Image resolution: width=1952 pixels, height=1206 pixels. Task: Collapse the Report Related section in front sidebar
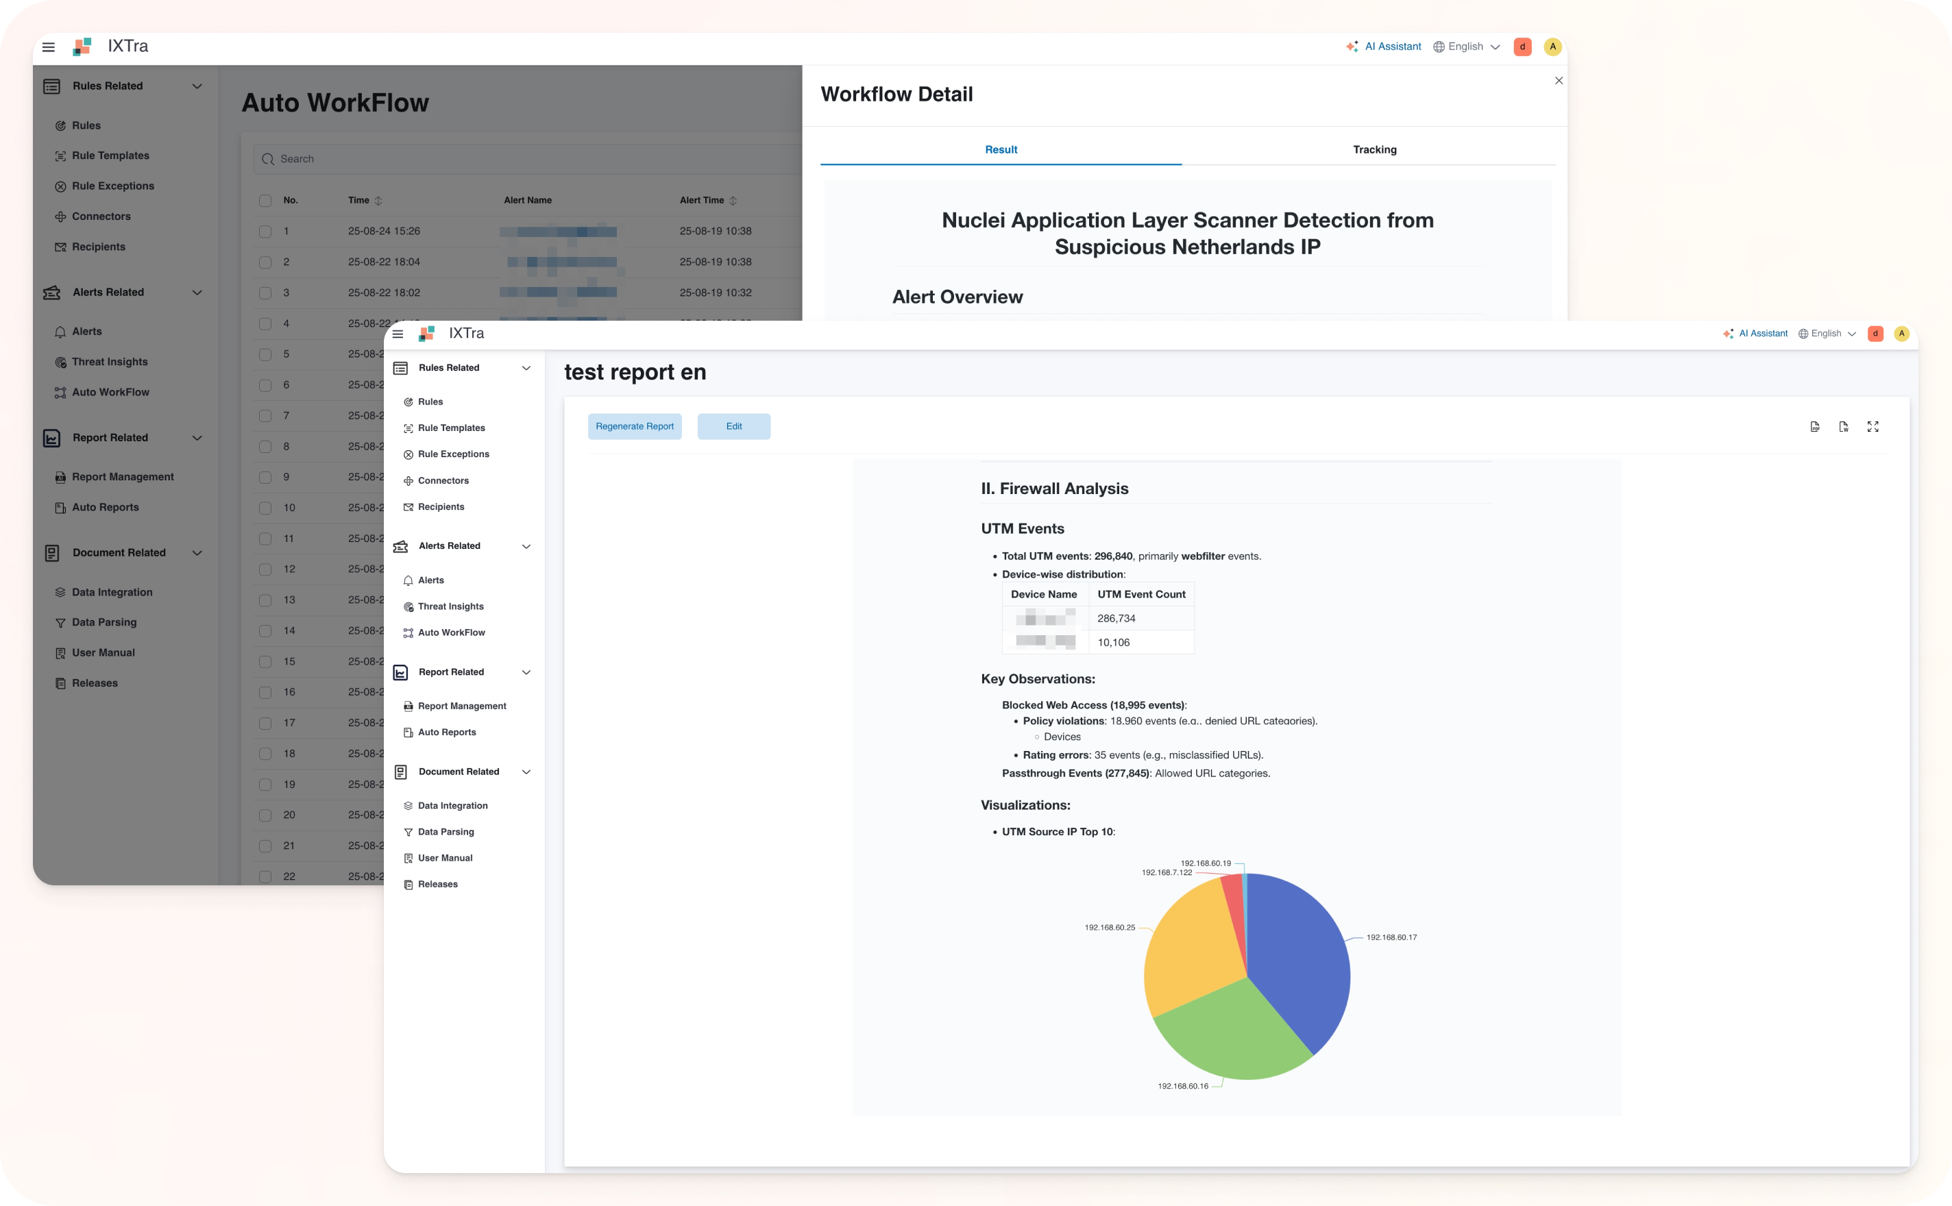click(526, 672)
